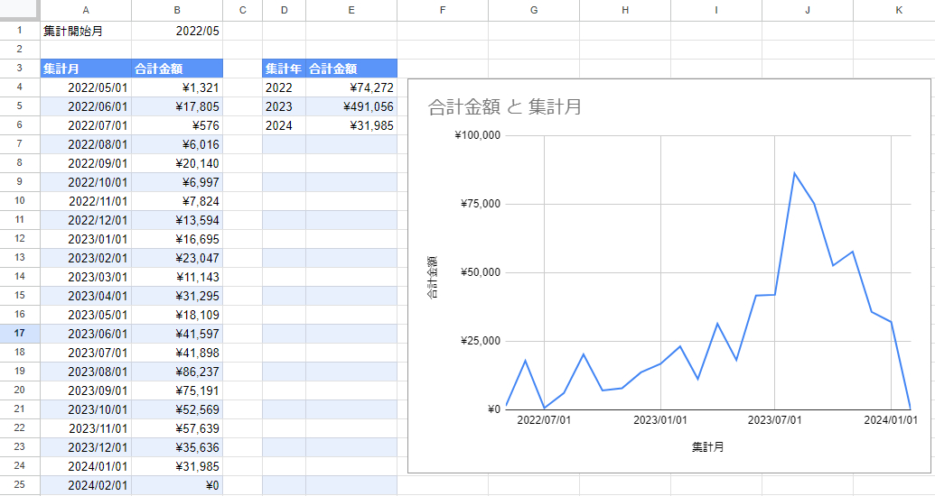The height and width of the screenshot is (496, 935).
Task: Click the select-all corner box
Action: click(20, 10)
